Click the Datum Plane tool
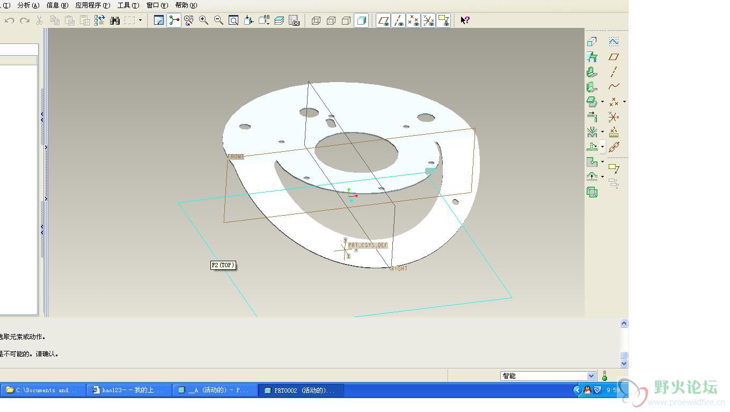 click(614, 56)
